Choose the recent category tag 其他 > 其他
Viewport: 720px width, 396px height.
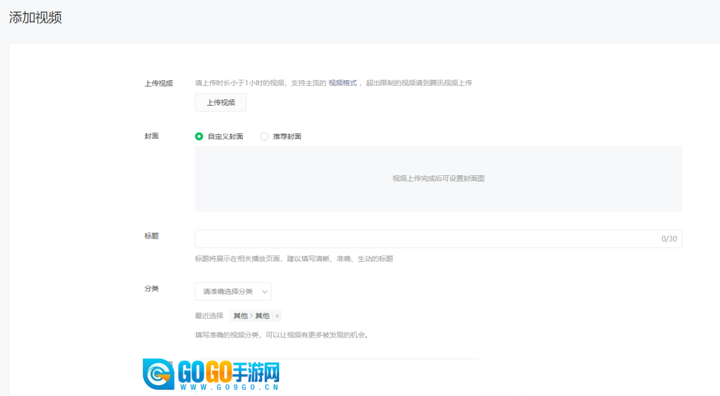pyautogui.click(x=251, y=316)
